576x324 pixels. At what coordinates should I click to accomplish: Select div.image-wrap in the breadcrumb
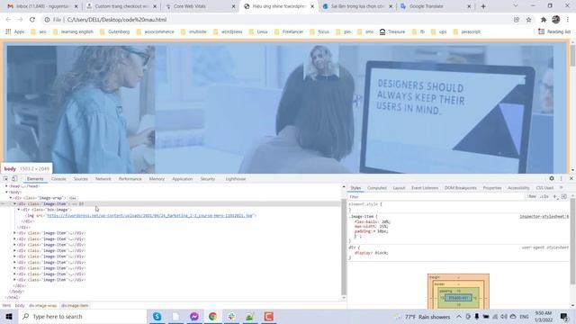pyautogui.click(x=42, y=306)
